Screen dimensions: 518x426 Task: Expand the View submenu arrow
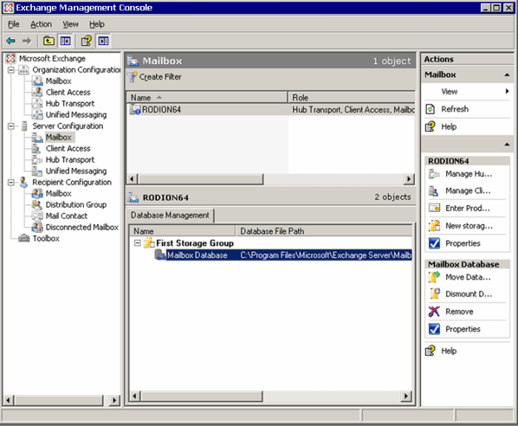coord(507,92)
